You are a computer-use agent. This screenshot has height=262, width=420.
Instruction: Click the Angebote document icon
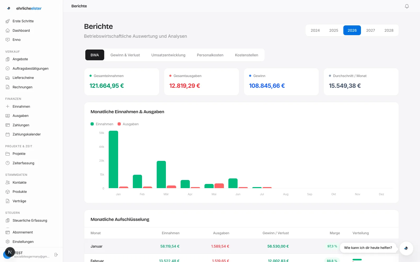point(8,59)
